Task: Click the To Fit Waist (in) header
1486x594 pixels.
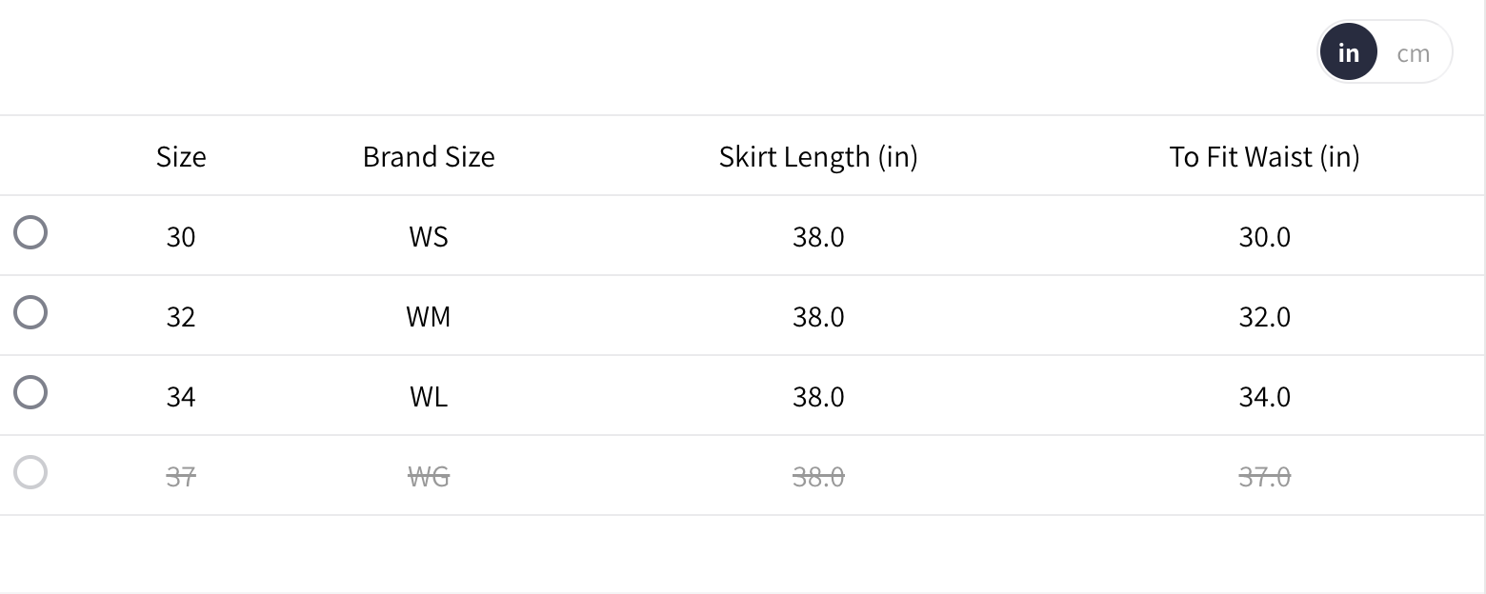Action: [1264, 156]
